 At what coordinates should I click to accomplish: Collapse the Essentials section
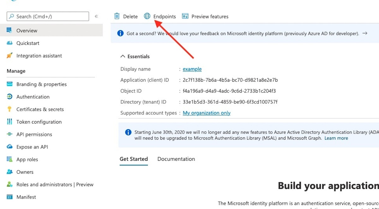123,56
